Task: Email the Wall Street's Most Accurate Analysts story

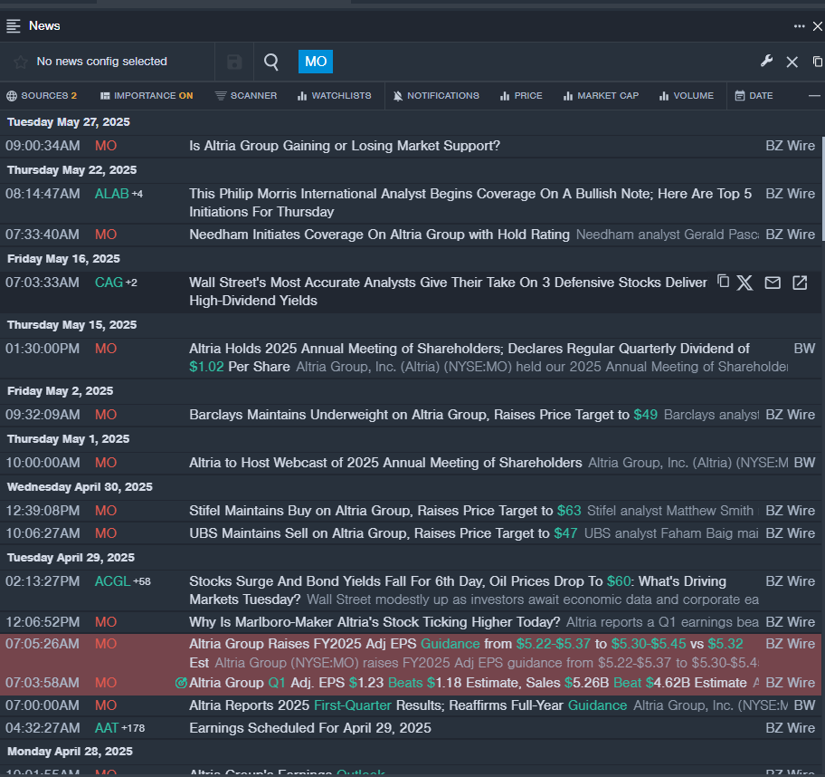Action: [x=773, y=283]
